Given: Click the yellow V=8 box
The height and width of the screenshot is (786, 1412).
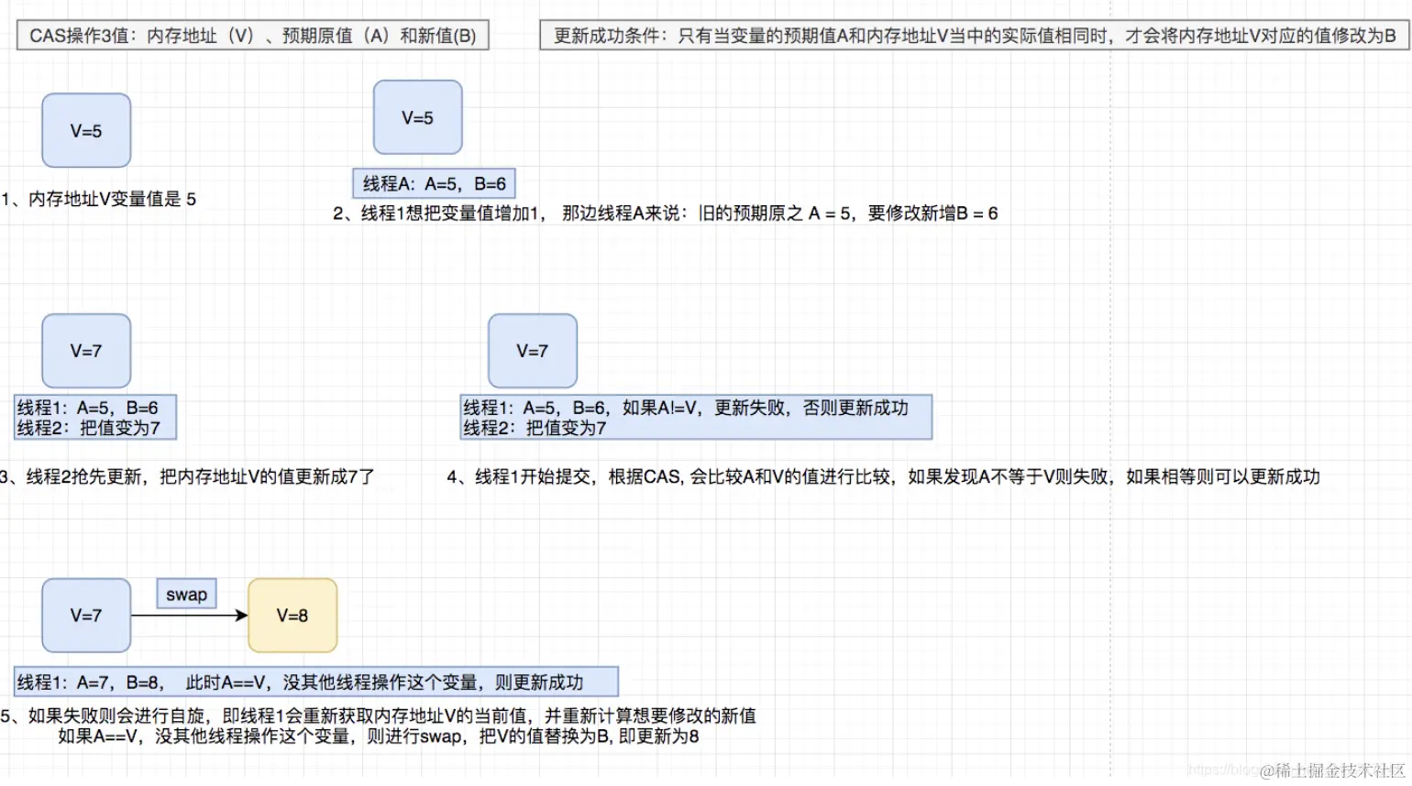Looking at the screenshot, I should tap(292, 616).
